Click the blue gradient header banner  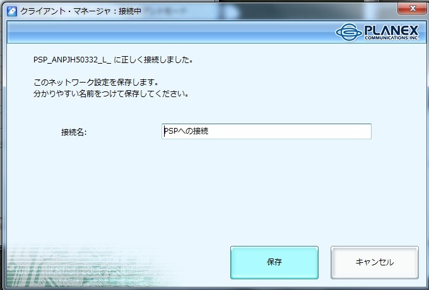pos(170,32)
